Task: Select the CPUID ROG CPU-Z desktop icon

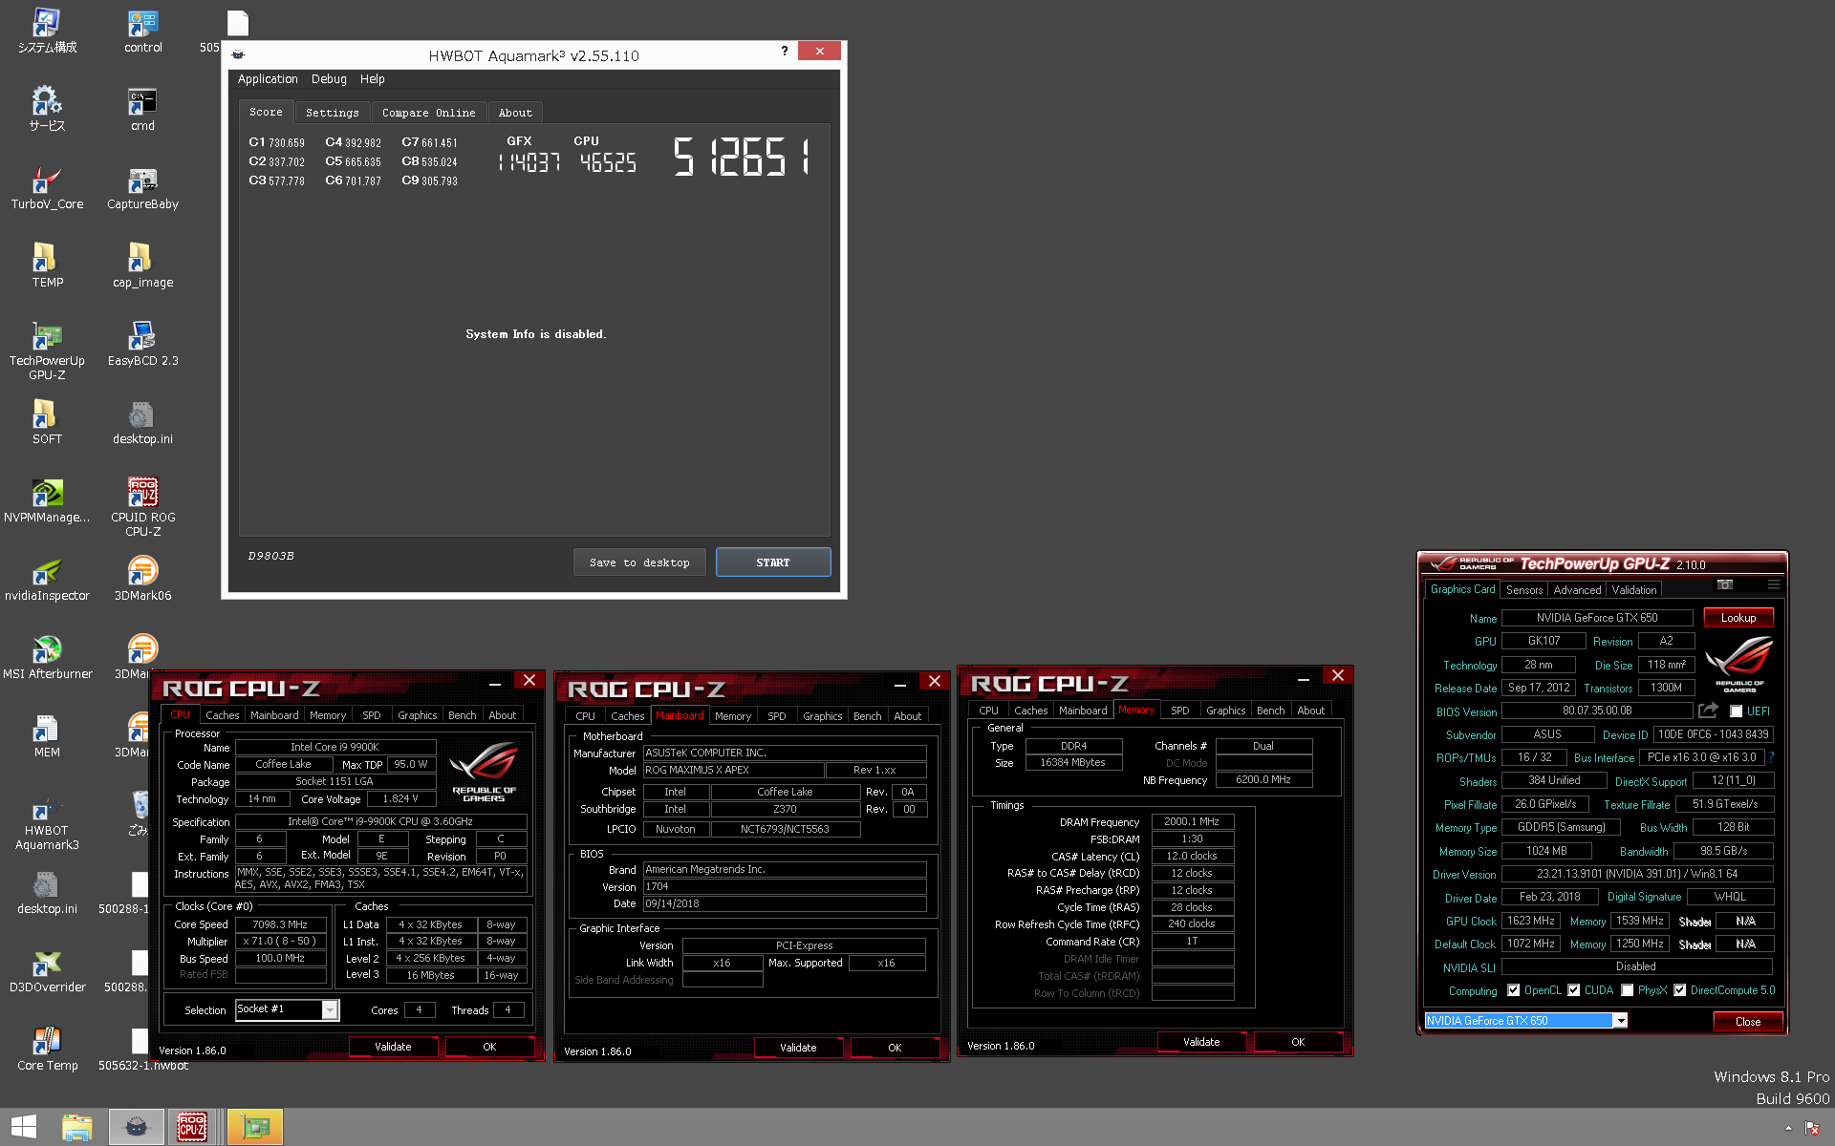Action: pyautogui.click(x=142, y=508)
